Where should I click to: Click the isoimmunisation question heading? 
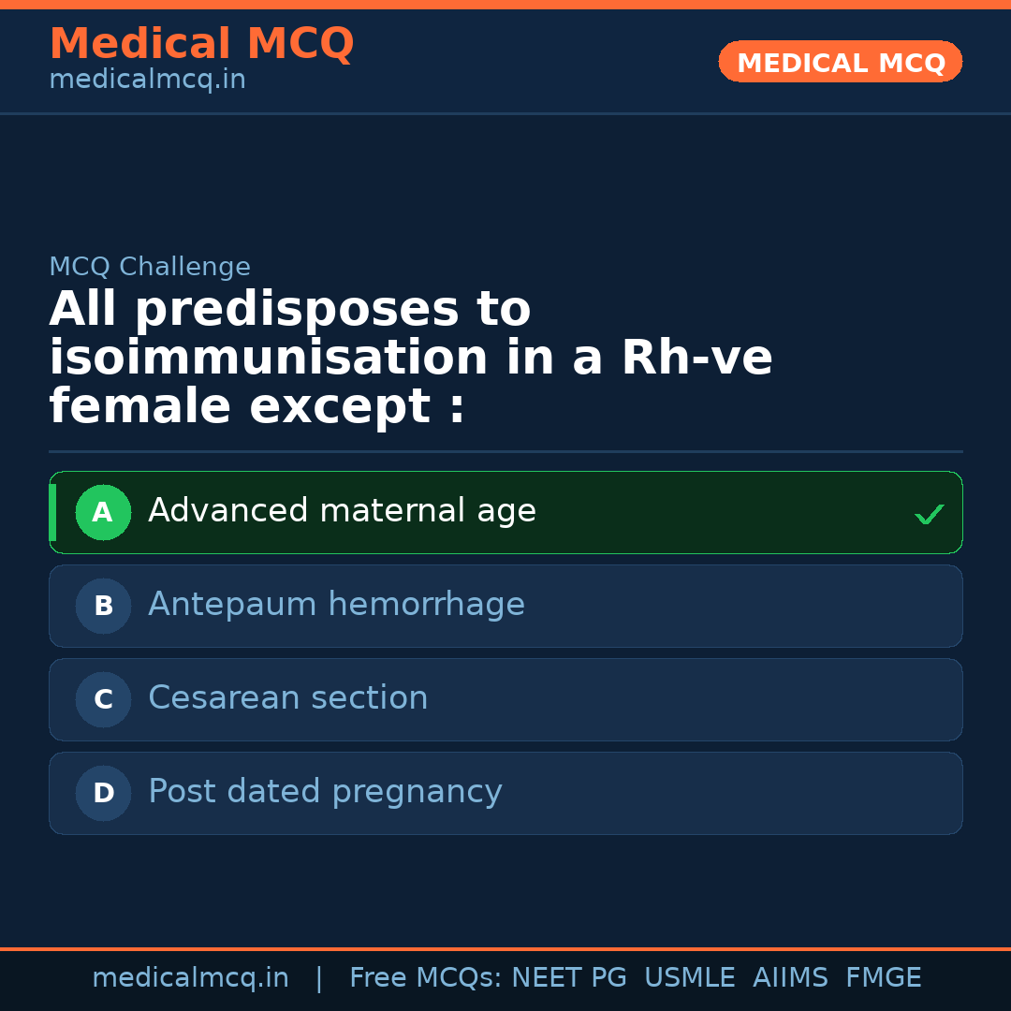(411, 358)
